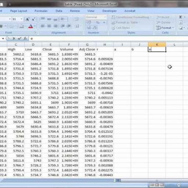
Task: Click the fill color bucket icon
Action: (x=22, y=26)
